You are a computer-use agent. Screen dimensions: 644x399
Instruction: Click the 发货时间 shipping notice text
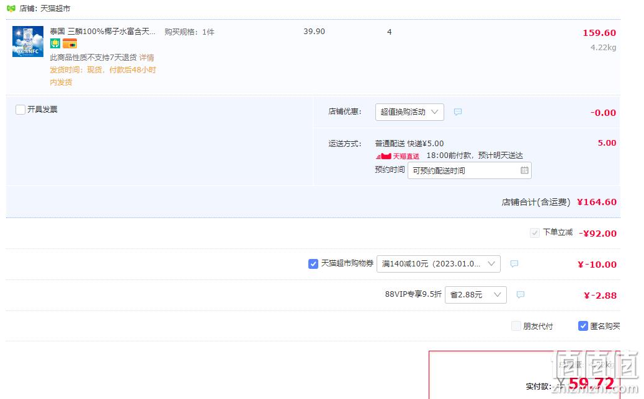pyautogui.click(x=102, y=76)
